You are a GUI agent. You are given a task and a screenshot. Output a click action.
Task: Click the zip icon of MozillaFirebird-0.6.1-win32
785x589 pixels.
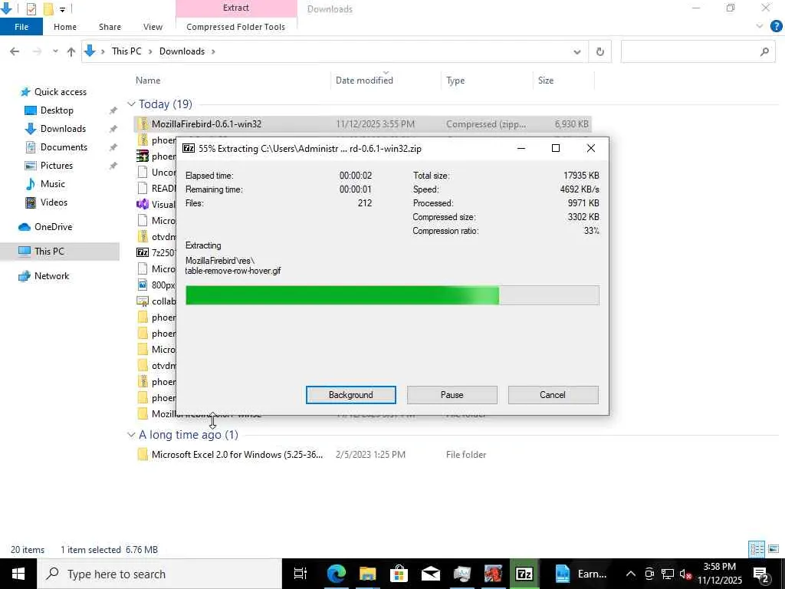tap(143, 123)
